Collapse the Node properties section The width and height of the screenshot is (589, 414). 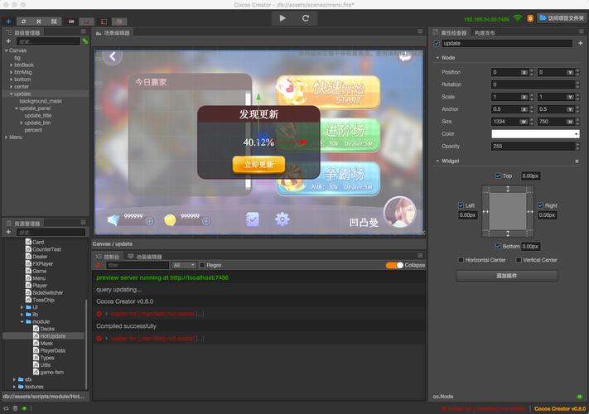tap(437, 58)
